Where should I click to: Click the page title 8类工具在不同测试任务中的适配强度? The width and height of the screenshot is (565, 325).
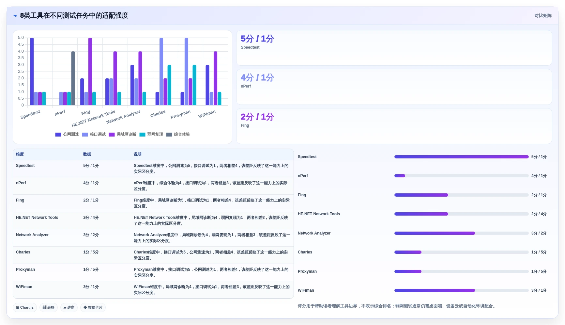tap(74, 16)
